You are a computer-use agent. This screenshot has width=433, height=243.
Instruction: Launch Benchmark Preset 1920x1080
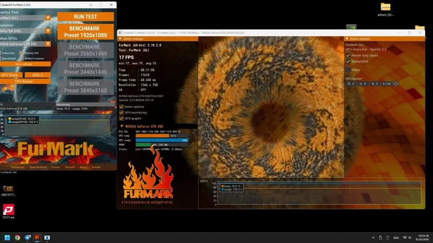tap(86, 32)
